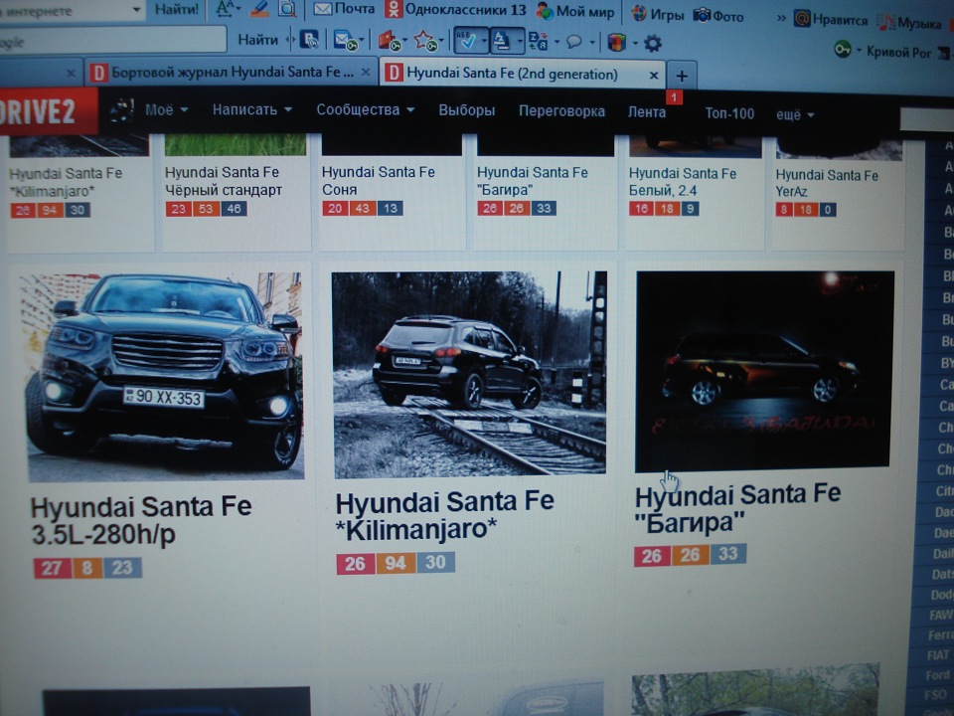
Task: Close the Бортовой журнал tab
Action: 365,73
